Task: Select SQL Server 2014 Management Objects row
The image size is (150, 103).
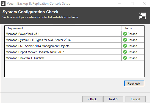Action: pos(74,46)
